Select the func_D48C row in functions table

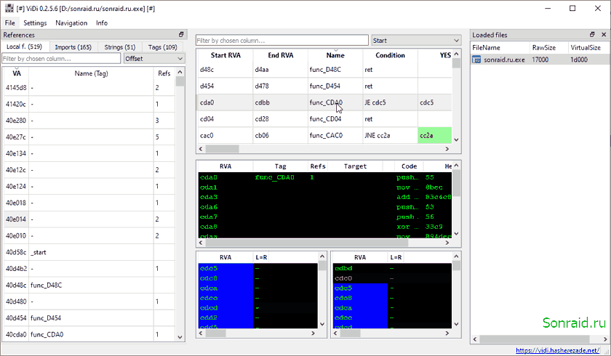coord(324,70)
